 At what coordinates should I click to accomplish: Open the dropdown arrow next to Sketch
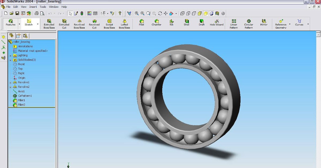tap(38, 24)
